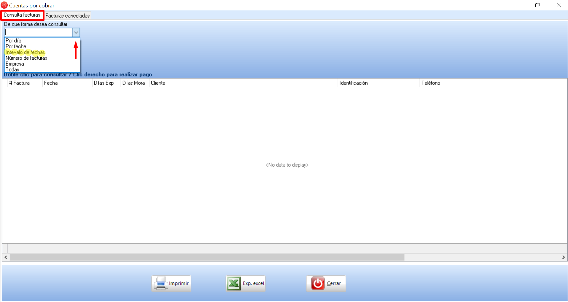Choose 'Empresa' in the dropdown list

coord(15,64)
